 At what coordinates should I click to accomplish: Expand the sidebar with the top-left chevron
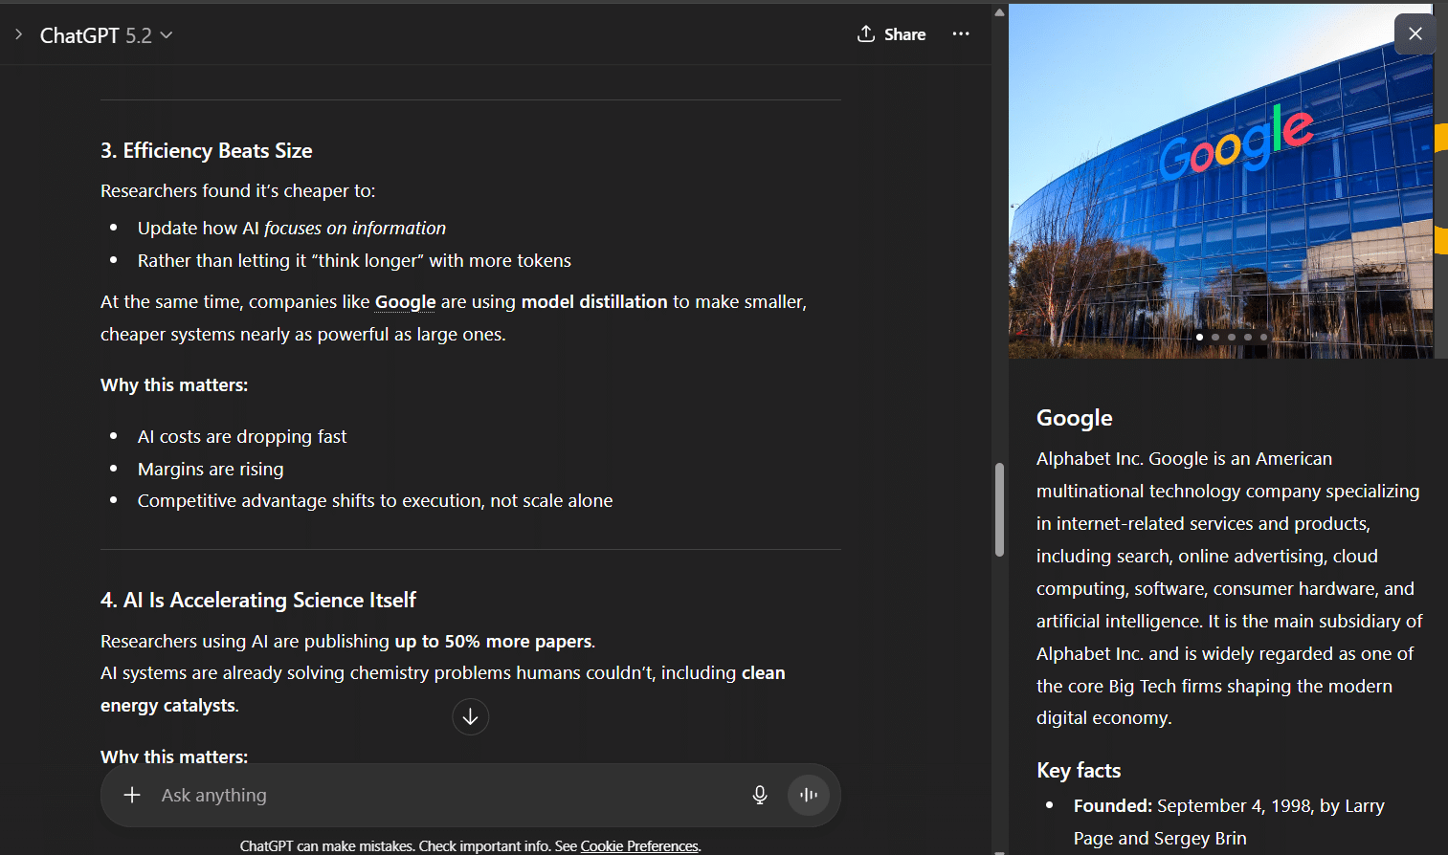point(18,34)
